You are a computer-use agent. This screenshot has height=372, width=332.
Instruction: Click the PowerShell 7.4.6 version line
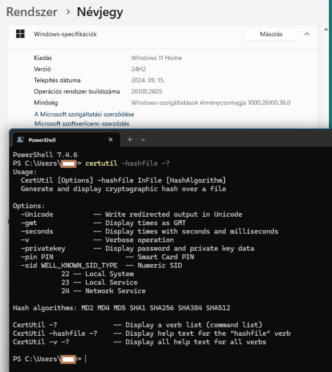coord(45,155)
